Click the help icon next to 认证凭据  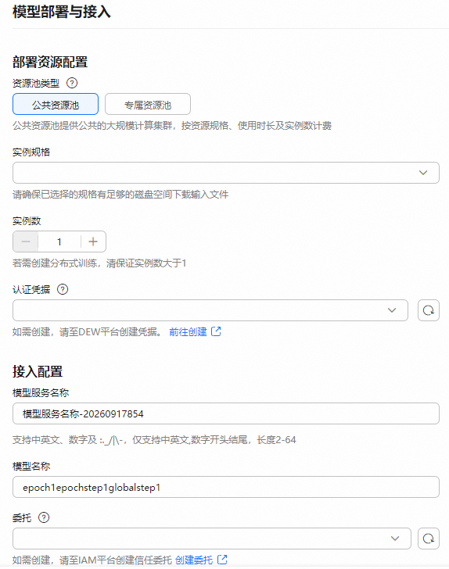[63, 289]
